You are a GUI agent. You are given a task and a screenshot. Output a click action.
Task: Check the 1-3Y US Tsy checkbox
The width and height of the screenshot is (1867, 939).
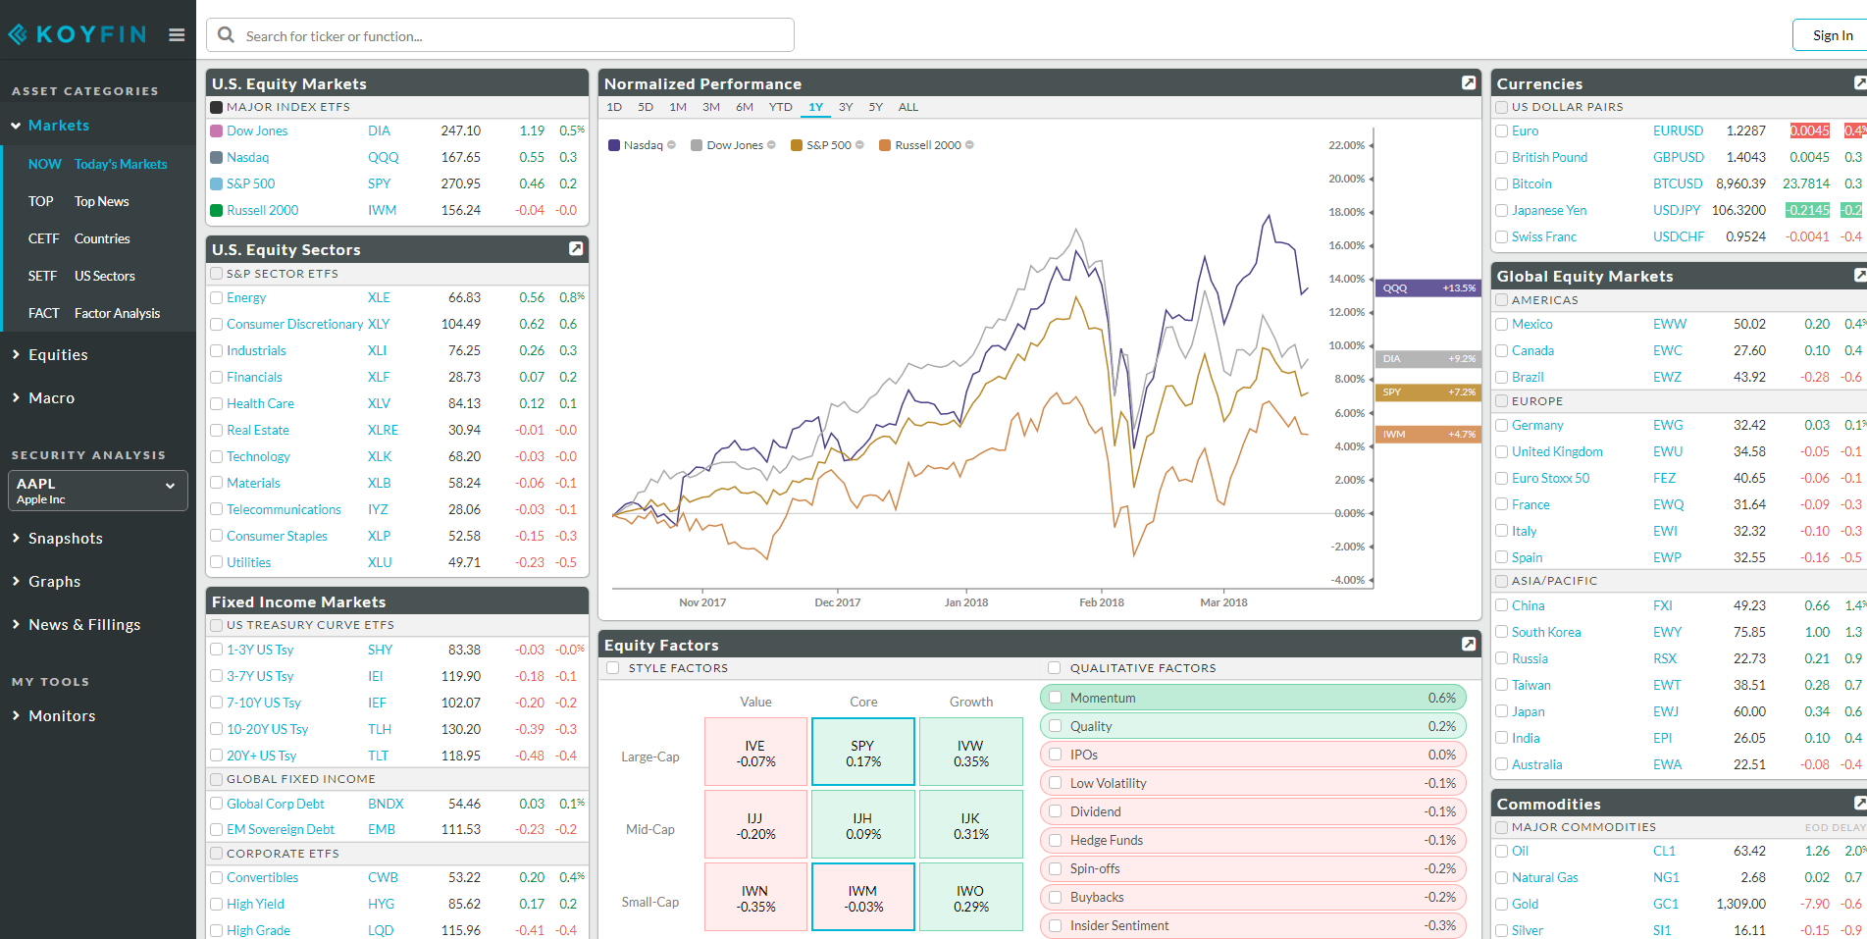[x=217, y=650]
